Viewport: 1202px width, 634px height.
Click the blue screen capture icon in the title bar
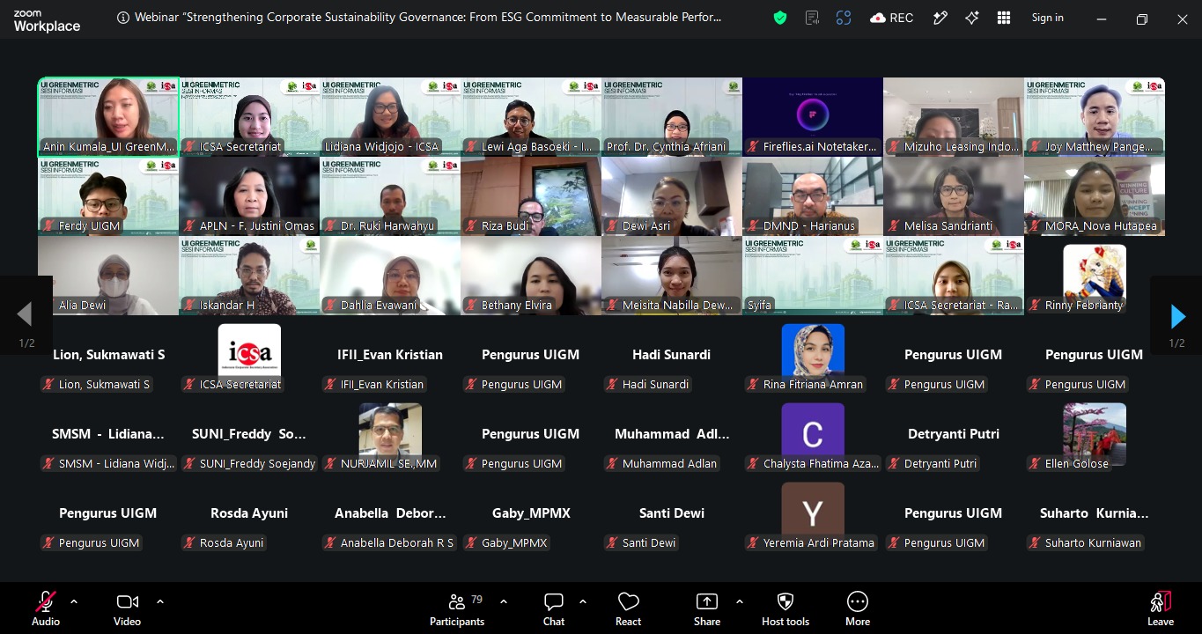844,18
